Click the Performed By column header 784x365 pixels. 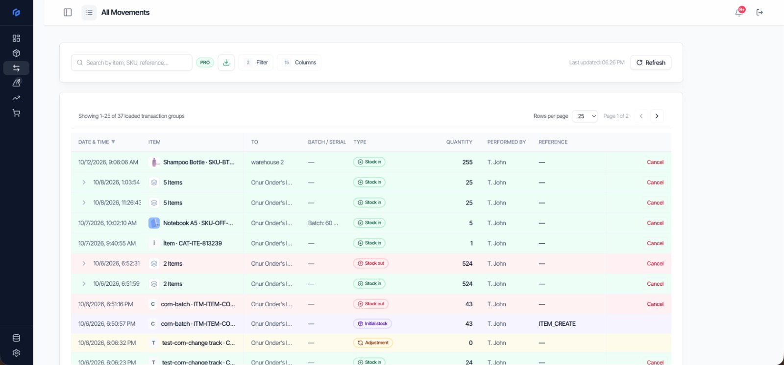coord(506,142)
